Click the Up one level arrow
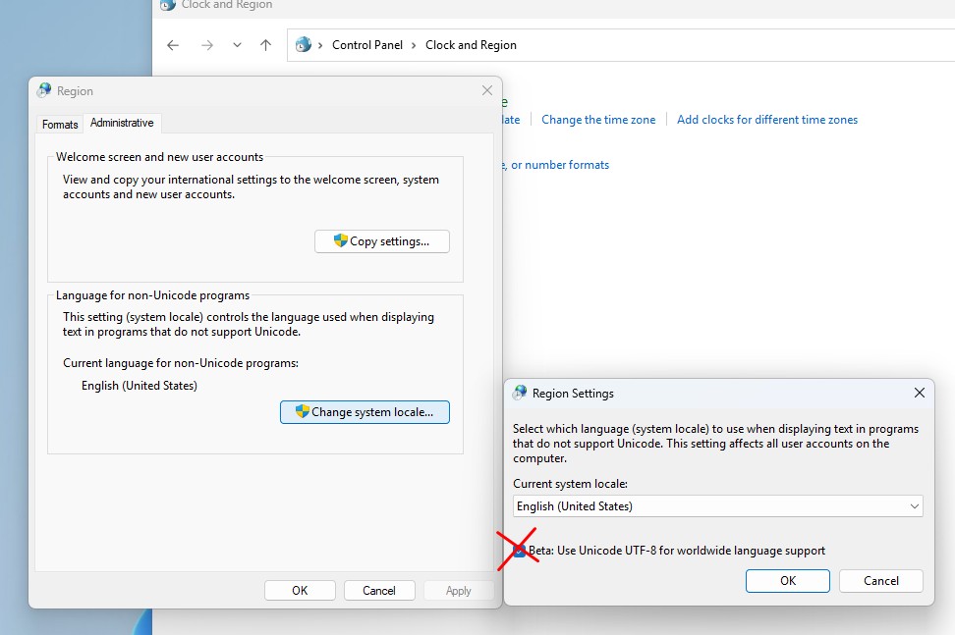 click(x=265, y=45)
